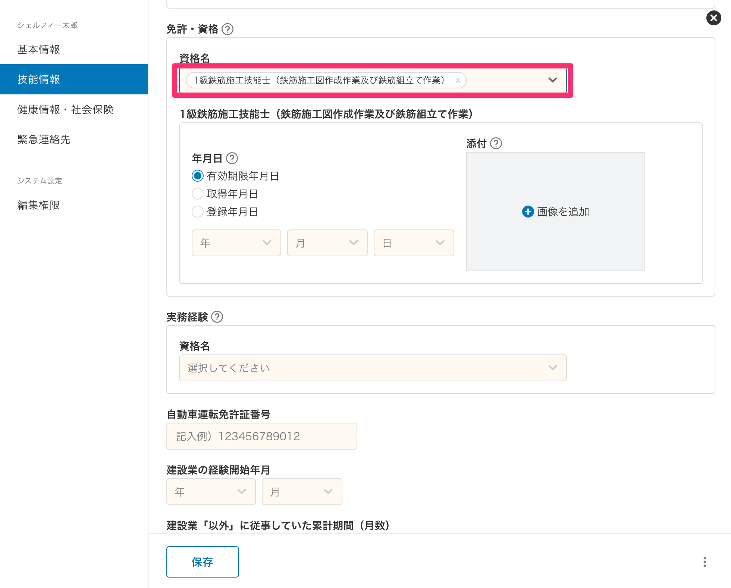
Task: Open 実務経験 選択してください dropdown
Action: click(x=373, y=368)
